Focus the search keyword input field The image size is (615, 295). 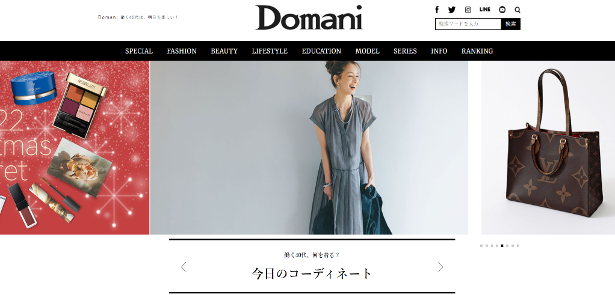[x=468, y=24]
